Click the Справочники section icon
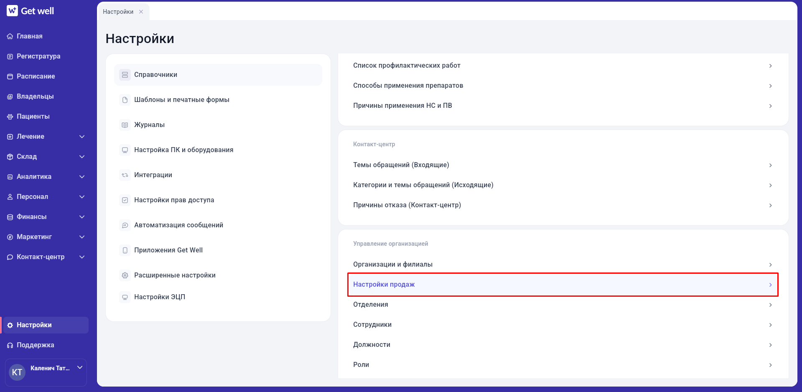 click(x=125, y=75)
